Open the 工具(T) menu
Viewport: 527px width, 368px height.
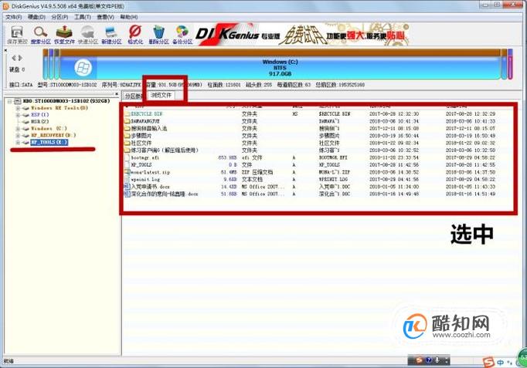(x=83, y=17)
